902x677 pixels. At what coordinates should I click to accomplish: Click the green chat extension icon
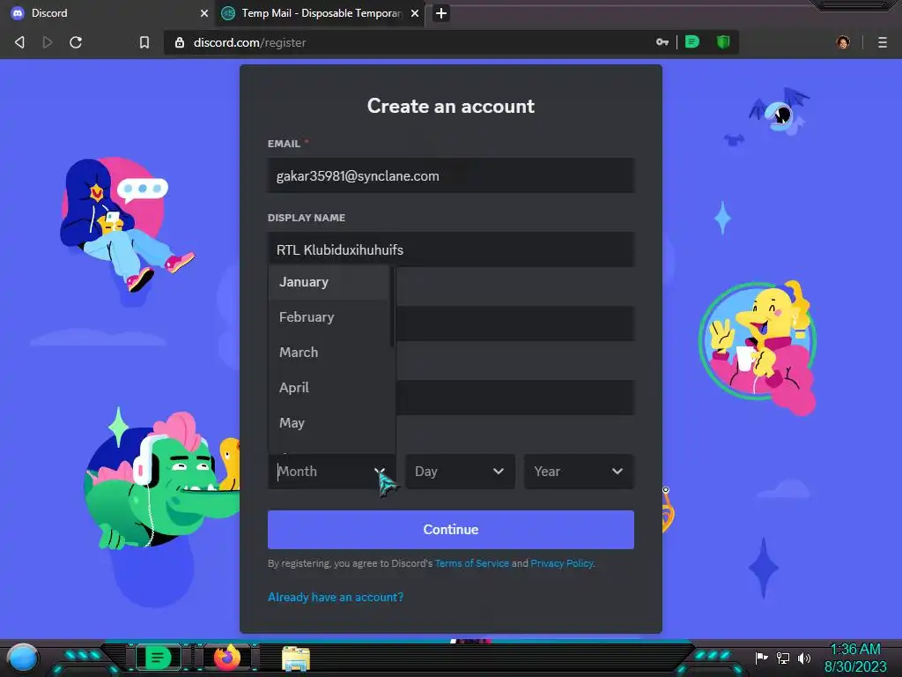pyautogui.click(x=692, y=42)
